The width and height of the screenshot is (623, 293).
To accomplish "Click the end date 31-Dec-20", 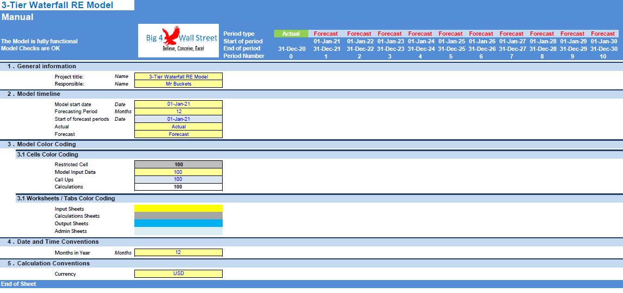I will [x=291, y=49].
